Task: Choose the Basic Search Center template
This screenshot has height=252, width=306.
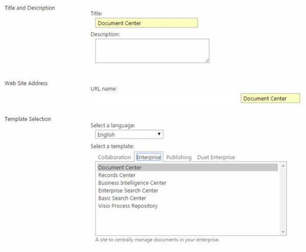Action: pyautogui.click(x=122, y=198)
